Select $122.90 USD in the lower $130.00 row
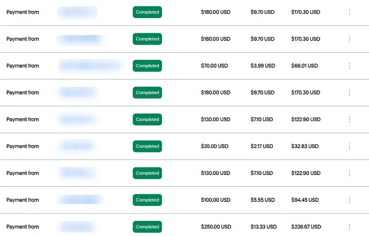 [x=306, y=173]
